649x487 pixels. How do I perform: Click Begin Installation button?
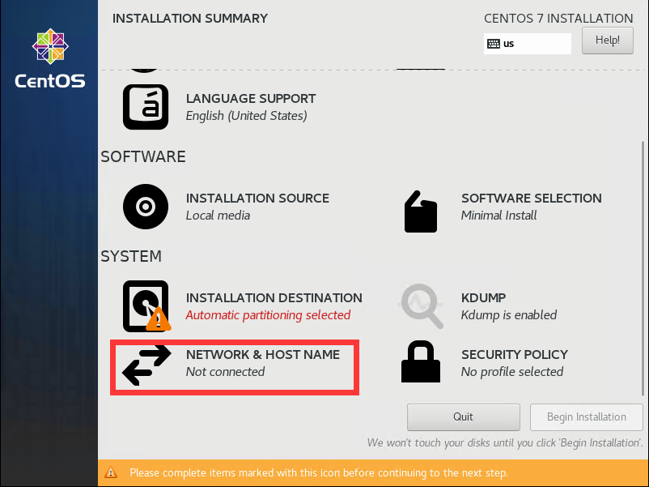coord(587,417)
